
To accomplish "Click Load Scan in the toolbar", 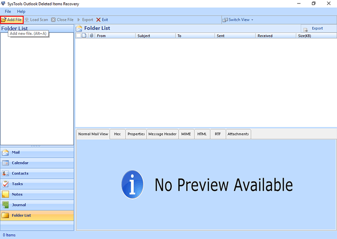I will tap(36, 20).
